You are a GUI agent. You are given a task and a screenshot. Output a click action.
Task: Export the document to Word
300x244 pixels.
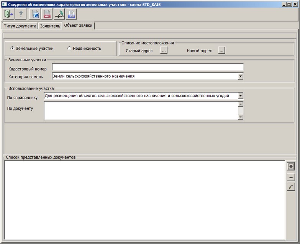click(36, 15)
